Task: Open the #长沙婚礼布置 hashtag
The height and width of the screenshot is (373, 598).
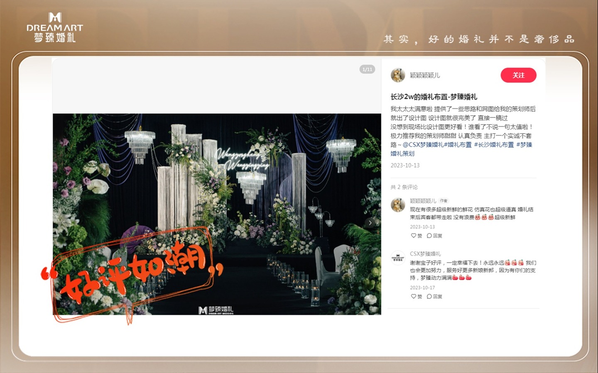Action: pyautogui.click(x=494, y=145)
